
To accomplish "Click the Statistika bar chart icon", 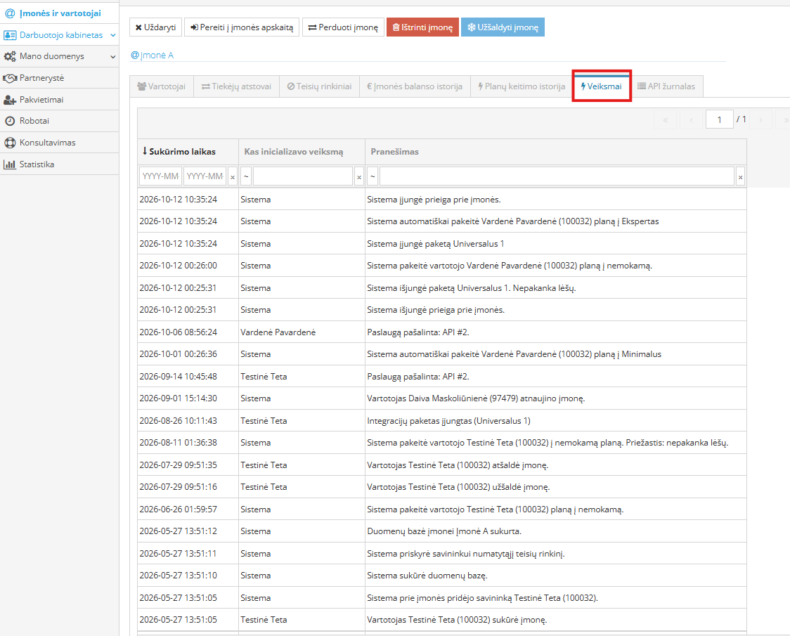I will click(10, 164).
